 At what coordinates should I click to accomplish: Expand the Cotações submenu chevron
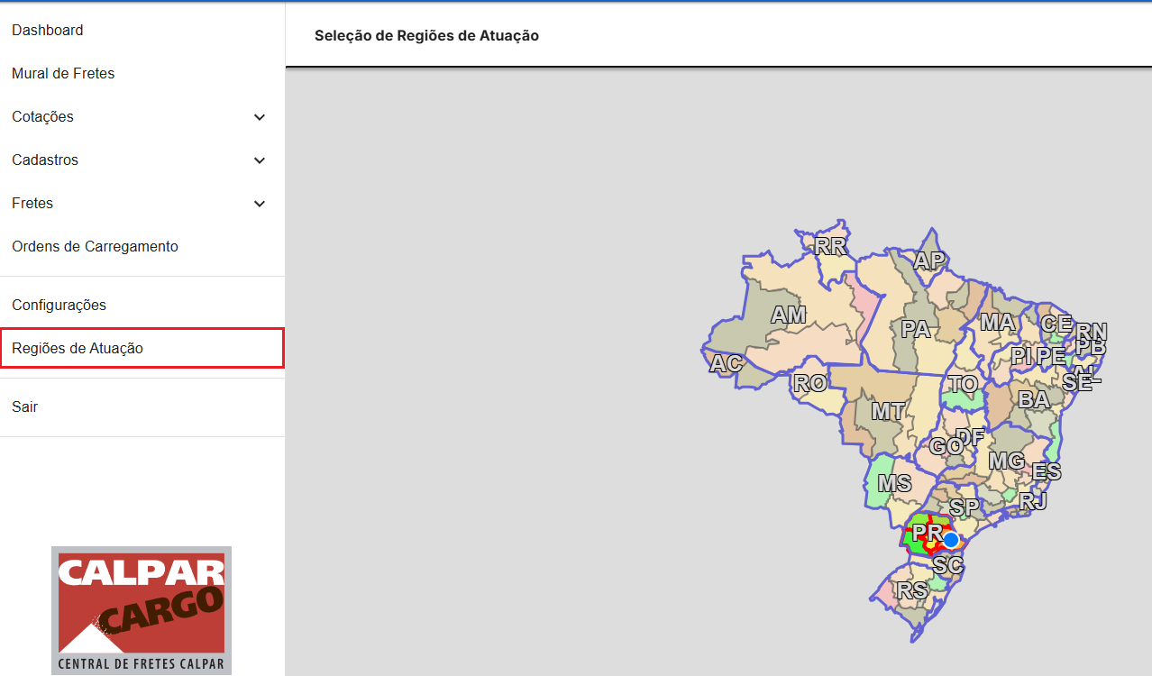click(260, 117)
